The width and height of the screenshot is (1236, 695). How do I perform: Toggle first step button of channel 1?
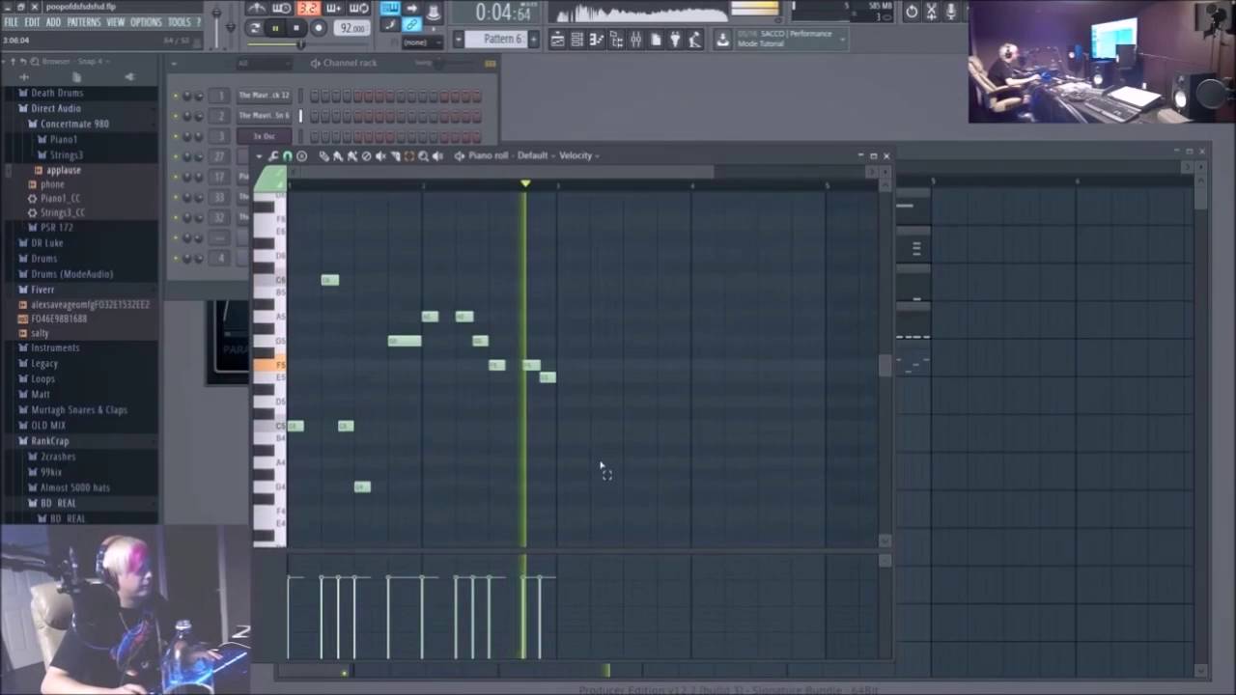(x=314, y=96)
